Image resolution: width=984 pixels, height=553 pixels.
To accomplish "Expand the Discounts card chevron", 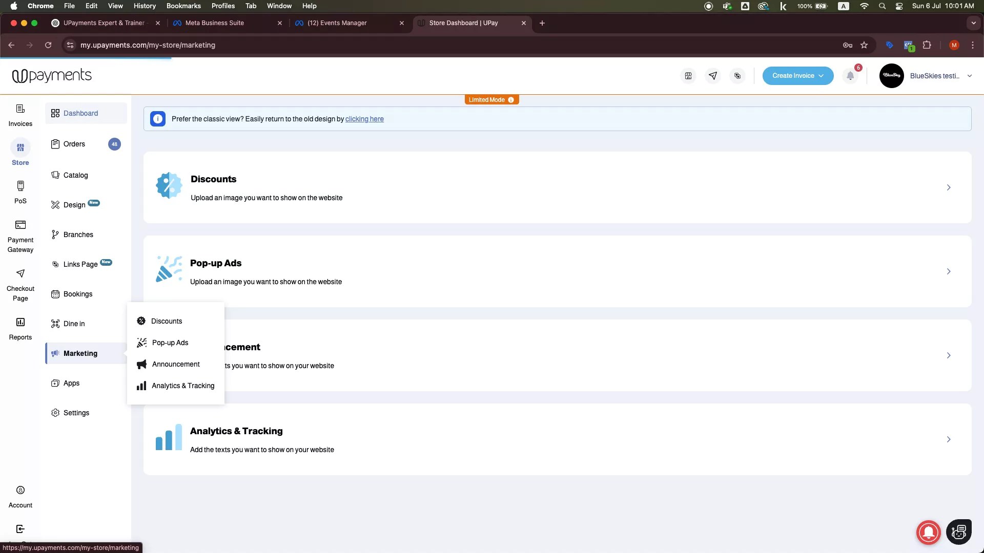I will [x=948, y=187].
